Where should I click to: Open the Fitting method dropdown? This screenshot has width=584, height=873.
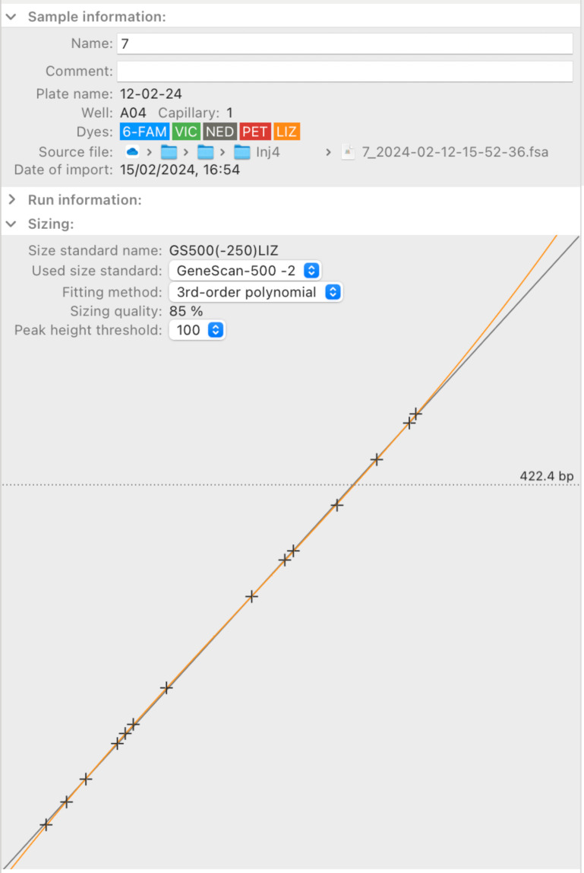click(x=255, y=292)
